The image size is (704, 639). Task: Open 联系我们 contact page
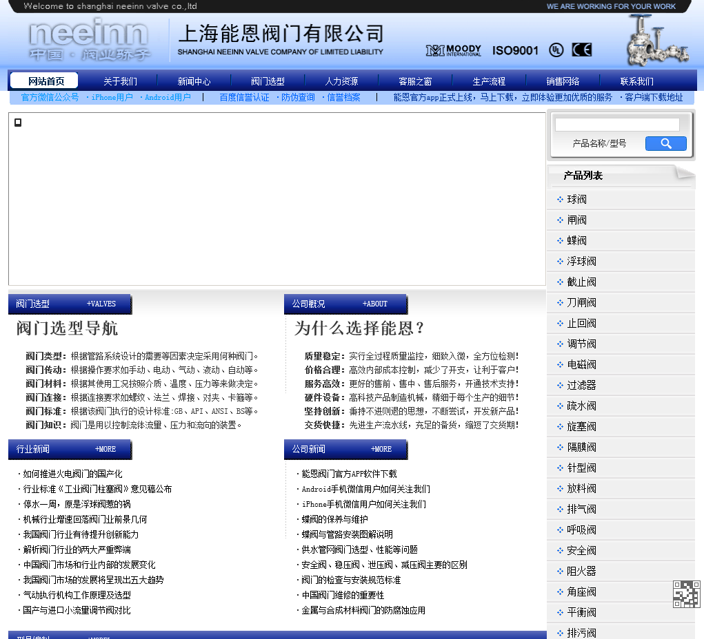[636, 81]
